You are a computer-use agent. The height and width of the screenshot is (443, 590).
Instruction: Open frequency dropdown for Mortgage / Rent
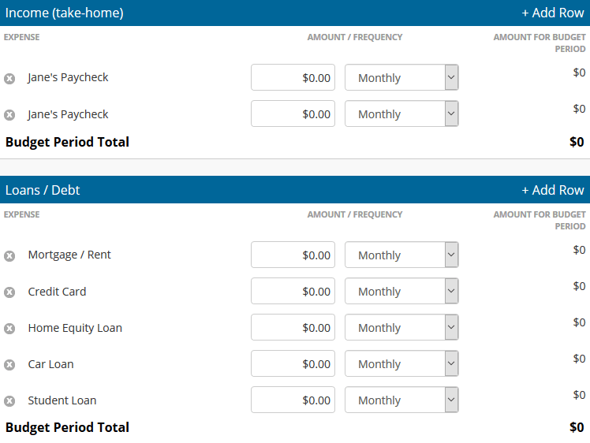click(x=401, y=255)
